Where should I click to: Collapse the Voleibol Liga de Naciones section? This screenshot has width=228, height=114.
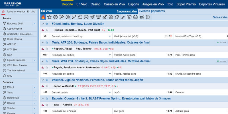[42, 80]
